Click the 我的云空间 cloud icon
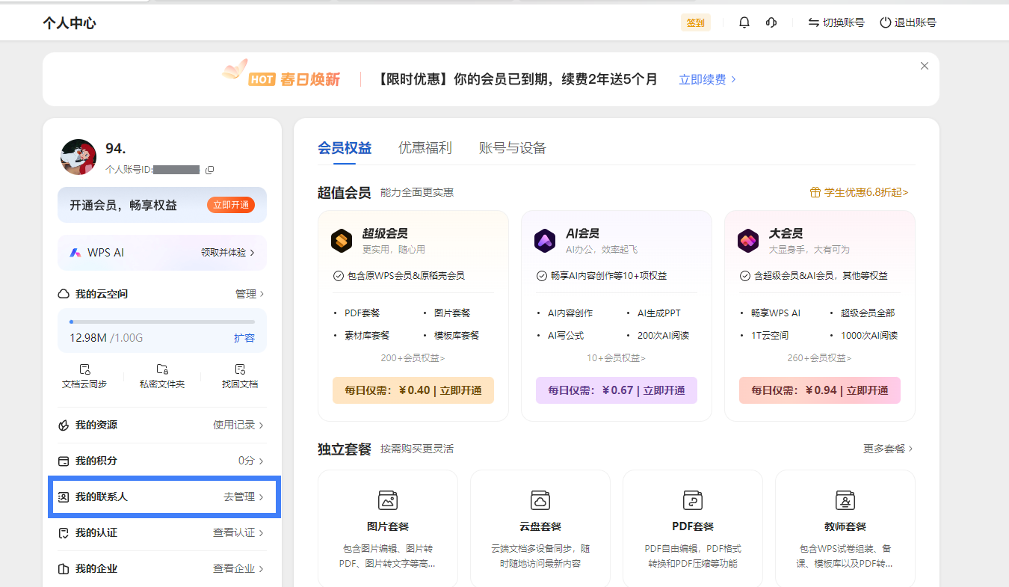The width and height of the screenshot is (1009, 587). point(64,294)
